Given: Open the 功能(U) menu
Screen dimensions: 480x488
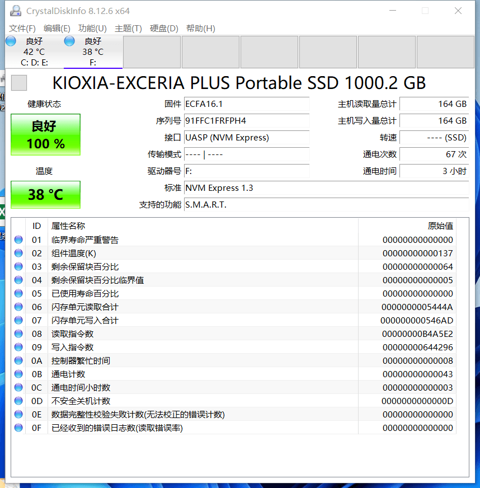Looking at the screenshot, I should 92,29.
